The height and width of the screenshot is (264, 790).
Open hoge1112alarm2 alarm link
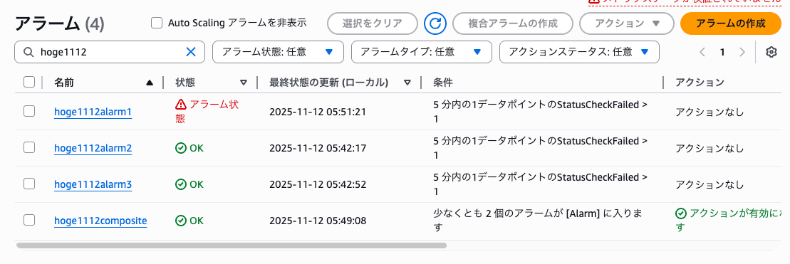[x=93, y=148]
